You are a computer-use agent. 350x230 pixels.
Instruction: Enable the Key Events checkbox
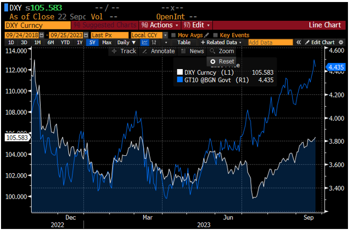coord(216,35)
